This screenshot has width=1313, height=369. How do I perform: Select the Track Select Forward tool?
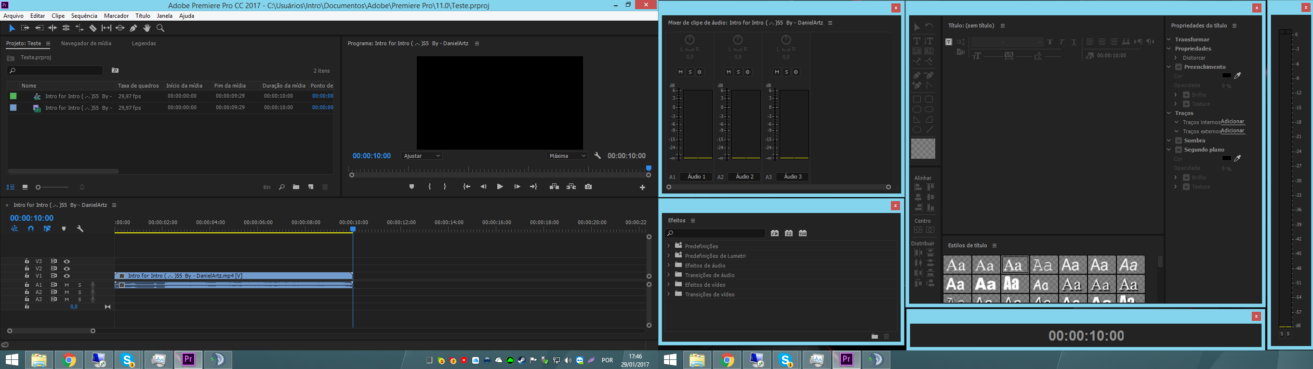(25, 28)
